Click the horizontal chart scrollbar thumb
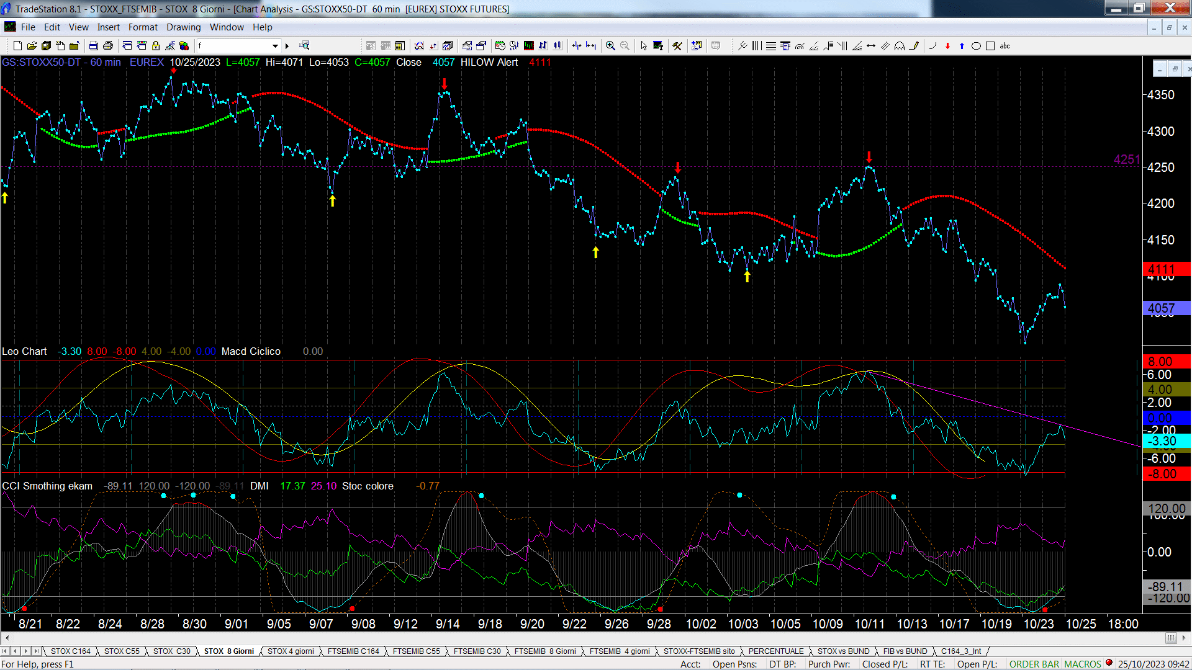1192x670 pixels. click(1171, 638)
